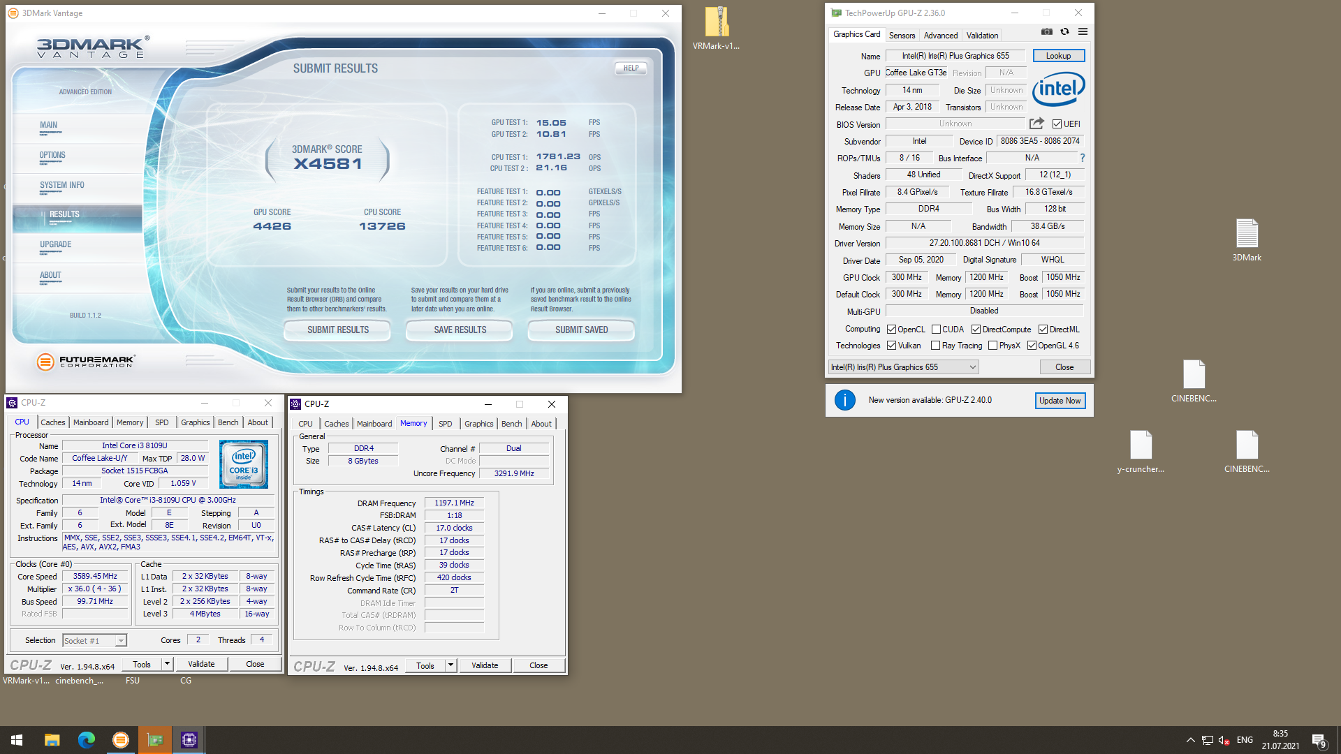Toggle the Ray Tracing checkbox

point(935,346)
